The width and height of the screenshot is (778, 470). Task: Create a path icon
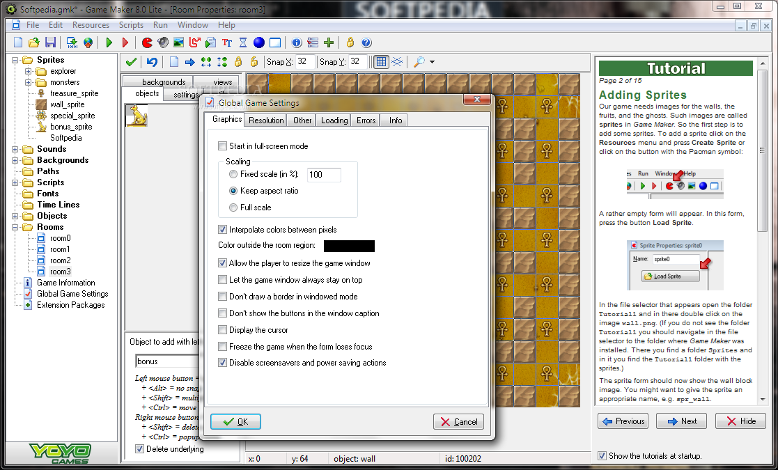tap(195, 42)
